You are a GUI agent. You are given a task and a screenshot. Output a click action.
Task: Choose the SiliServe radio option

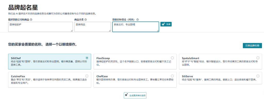[258, 76]
